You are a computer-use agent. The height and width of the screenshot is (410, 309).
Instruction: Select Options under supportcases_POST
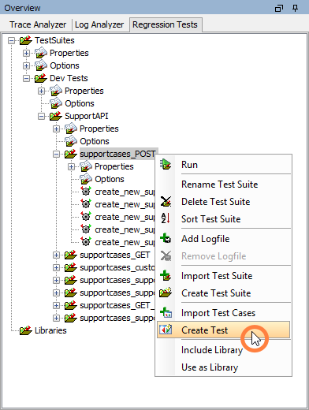pyautogui.click(x=110, y=179)
